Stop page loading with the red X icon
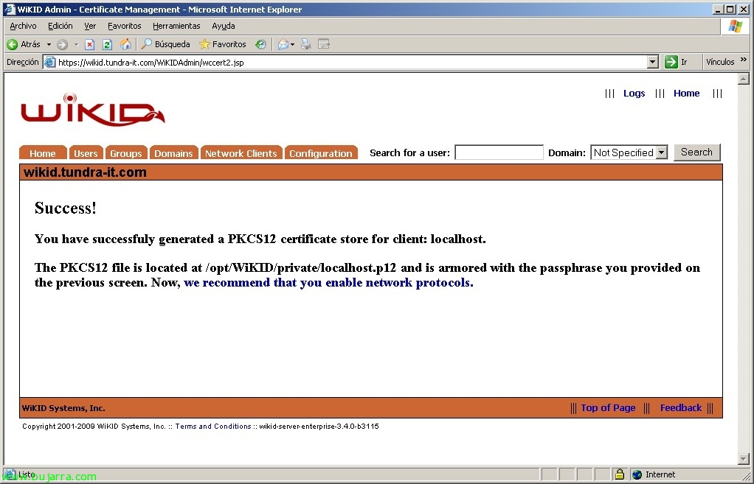Screen dimensions: 754x484 (89, 45)
